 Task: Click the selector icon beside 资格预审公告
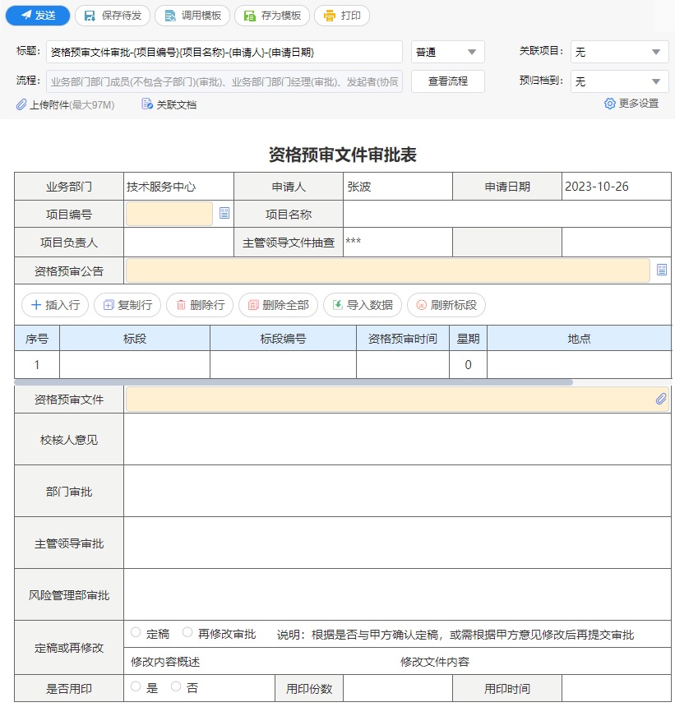pos(662,270)
